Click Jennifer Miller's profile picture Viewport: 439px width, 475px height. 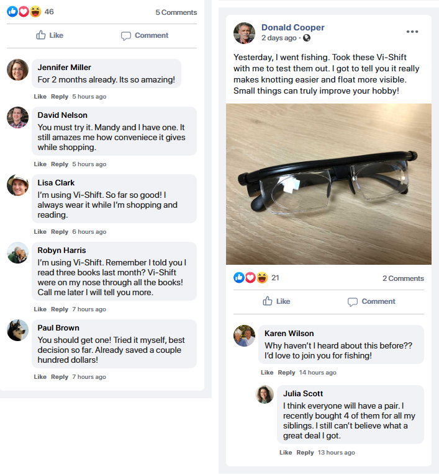[17, 70]
